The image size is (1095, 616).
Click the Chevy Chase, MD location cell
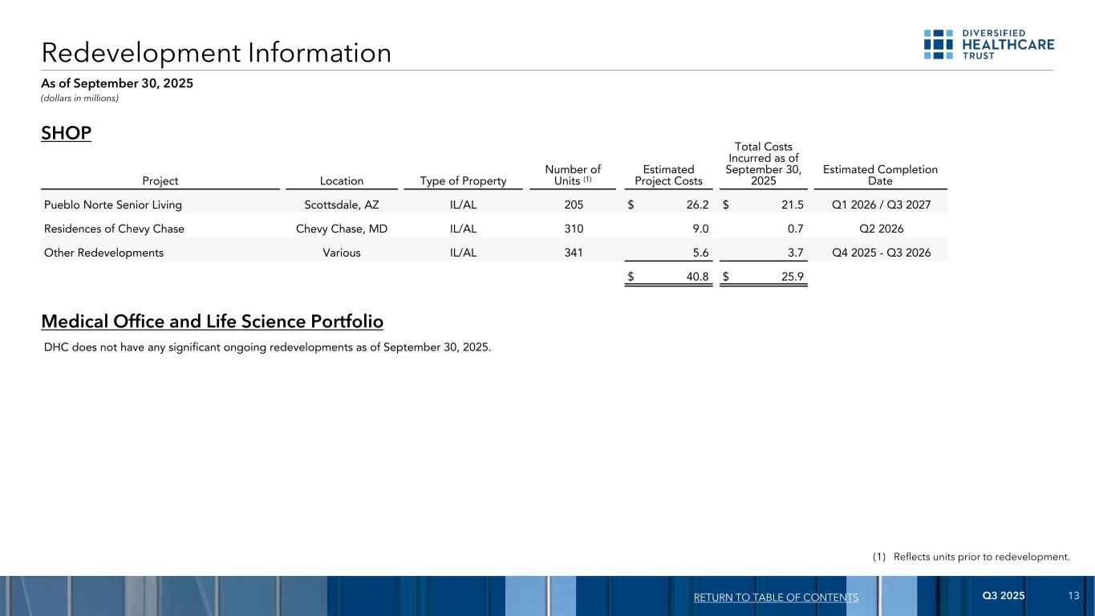point(342,229)
